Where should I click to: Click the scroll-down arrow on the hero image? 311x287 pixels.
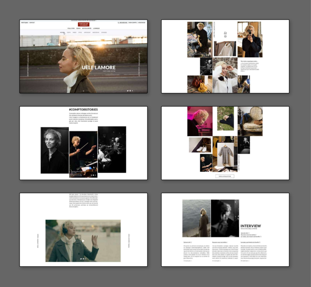click(83, 91)
